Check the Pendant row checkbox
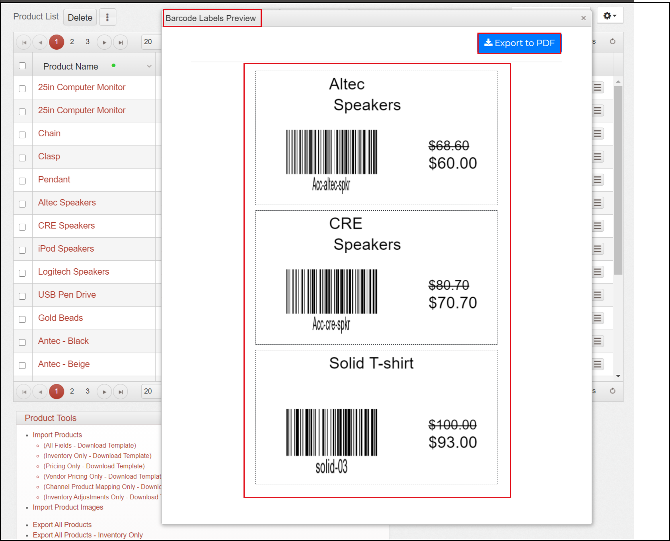The height and width of the screenshot is (541, 670). pos(22,181)
